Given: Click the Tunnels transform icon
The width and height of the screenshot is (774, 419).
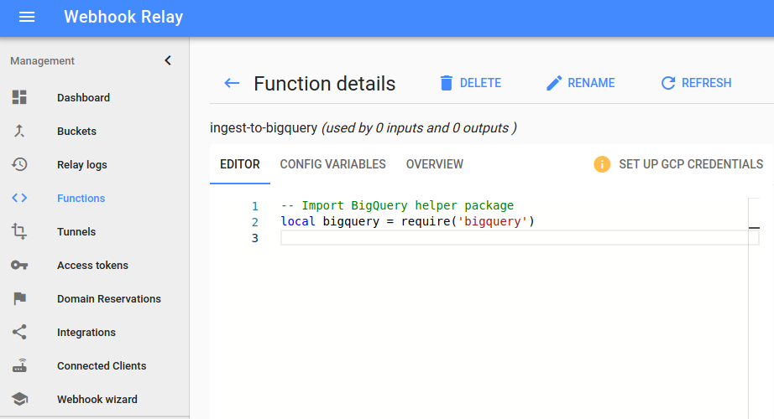Looking at the screenshot, I should point(19,231).
